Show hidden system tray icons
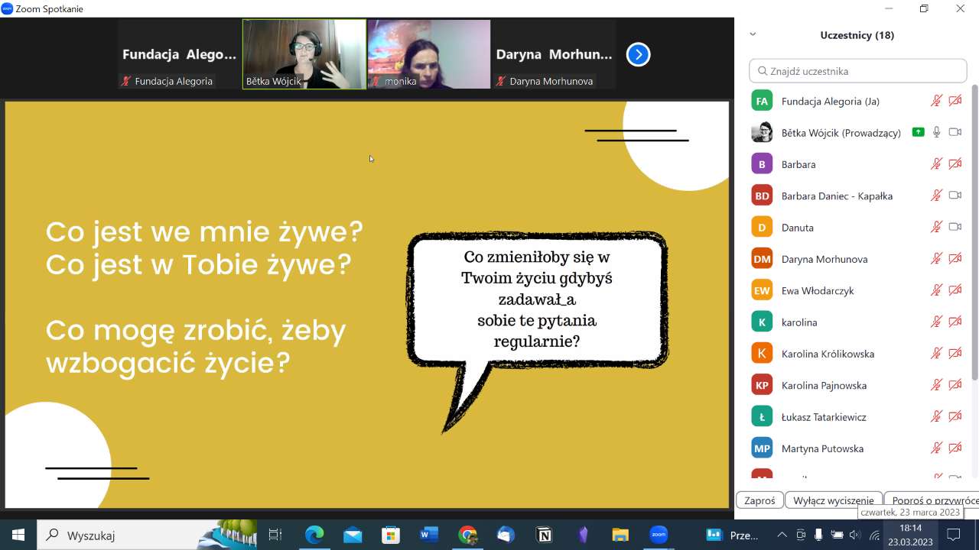 [x=782, y=535]
